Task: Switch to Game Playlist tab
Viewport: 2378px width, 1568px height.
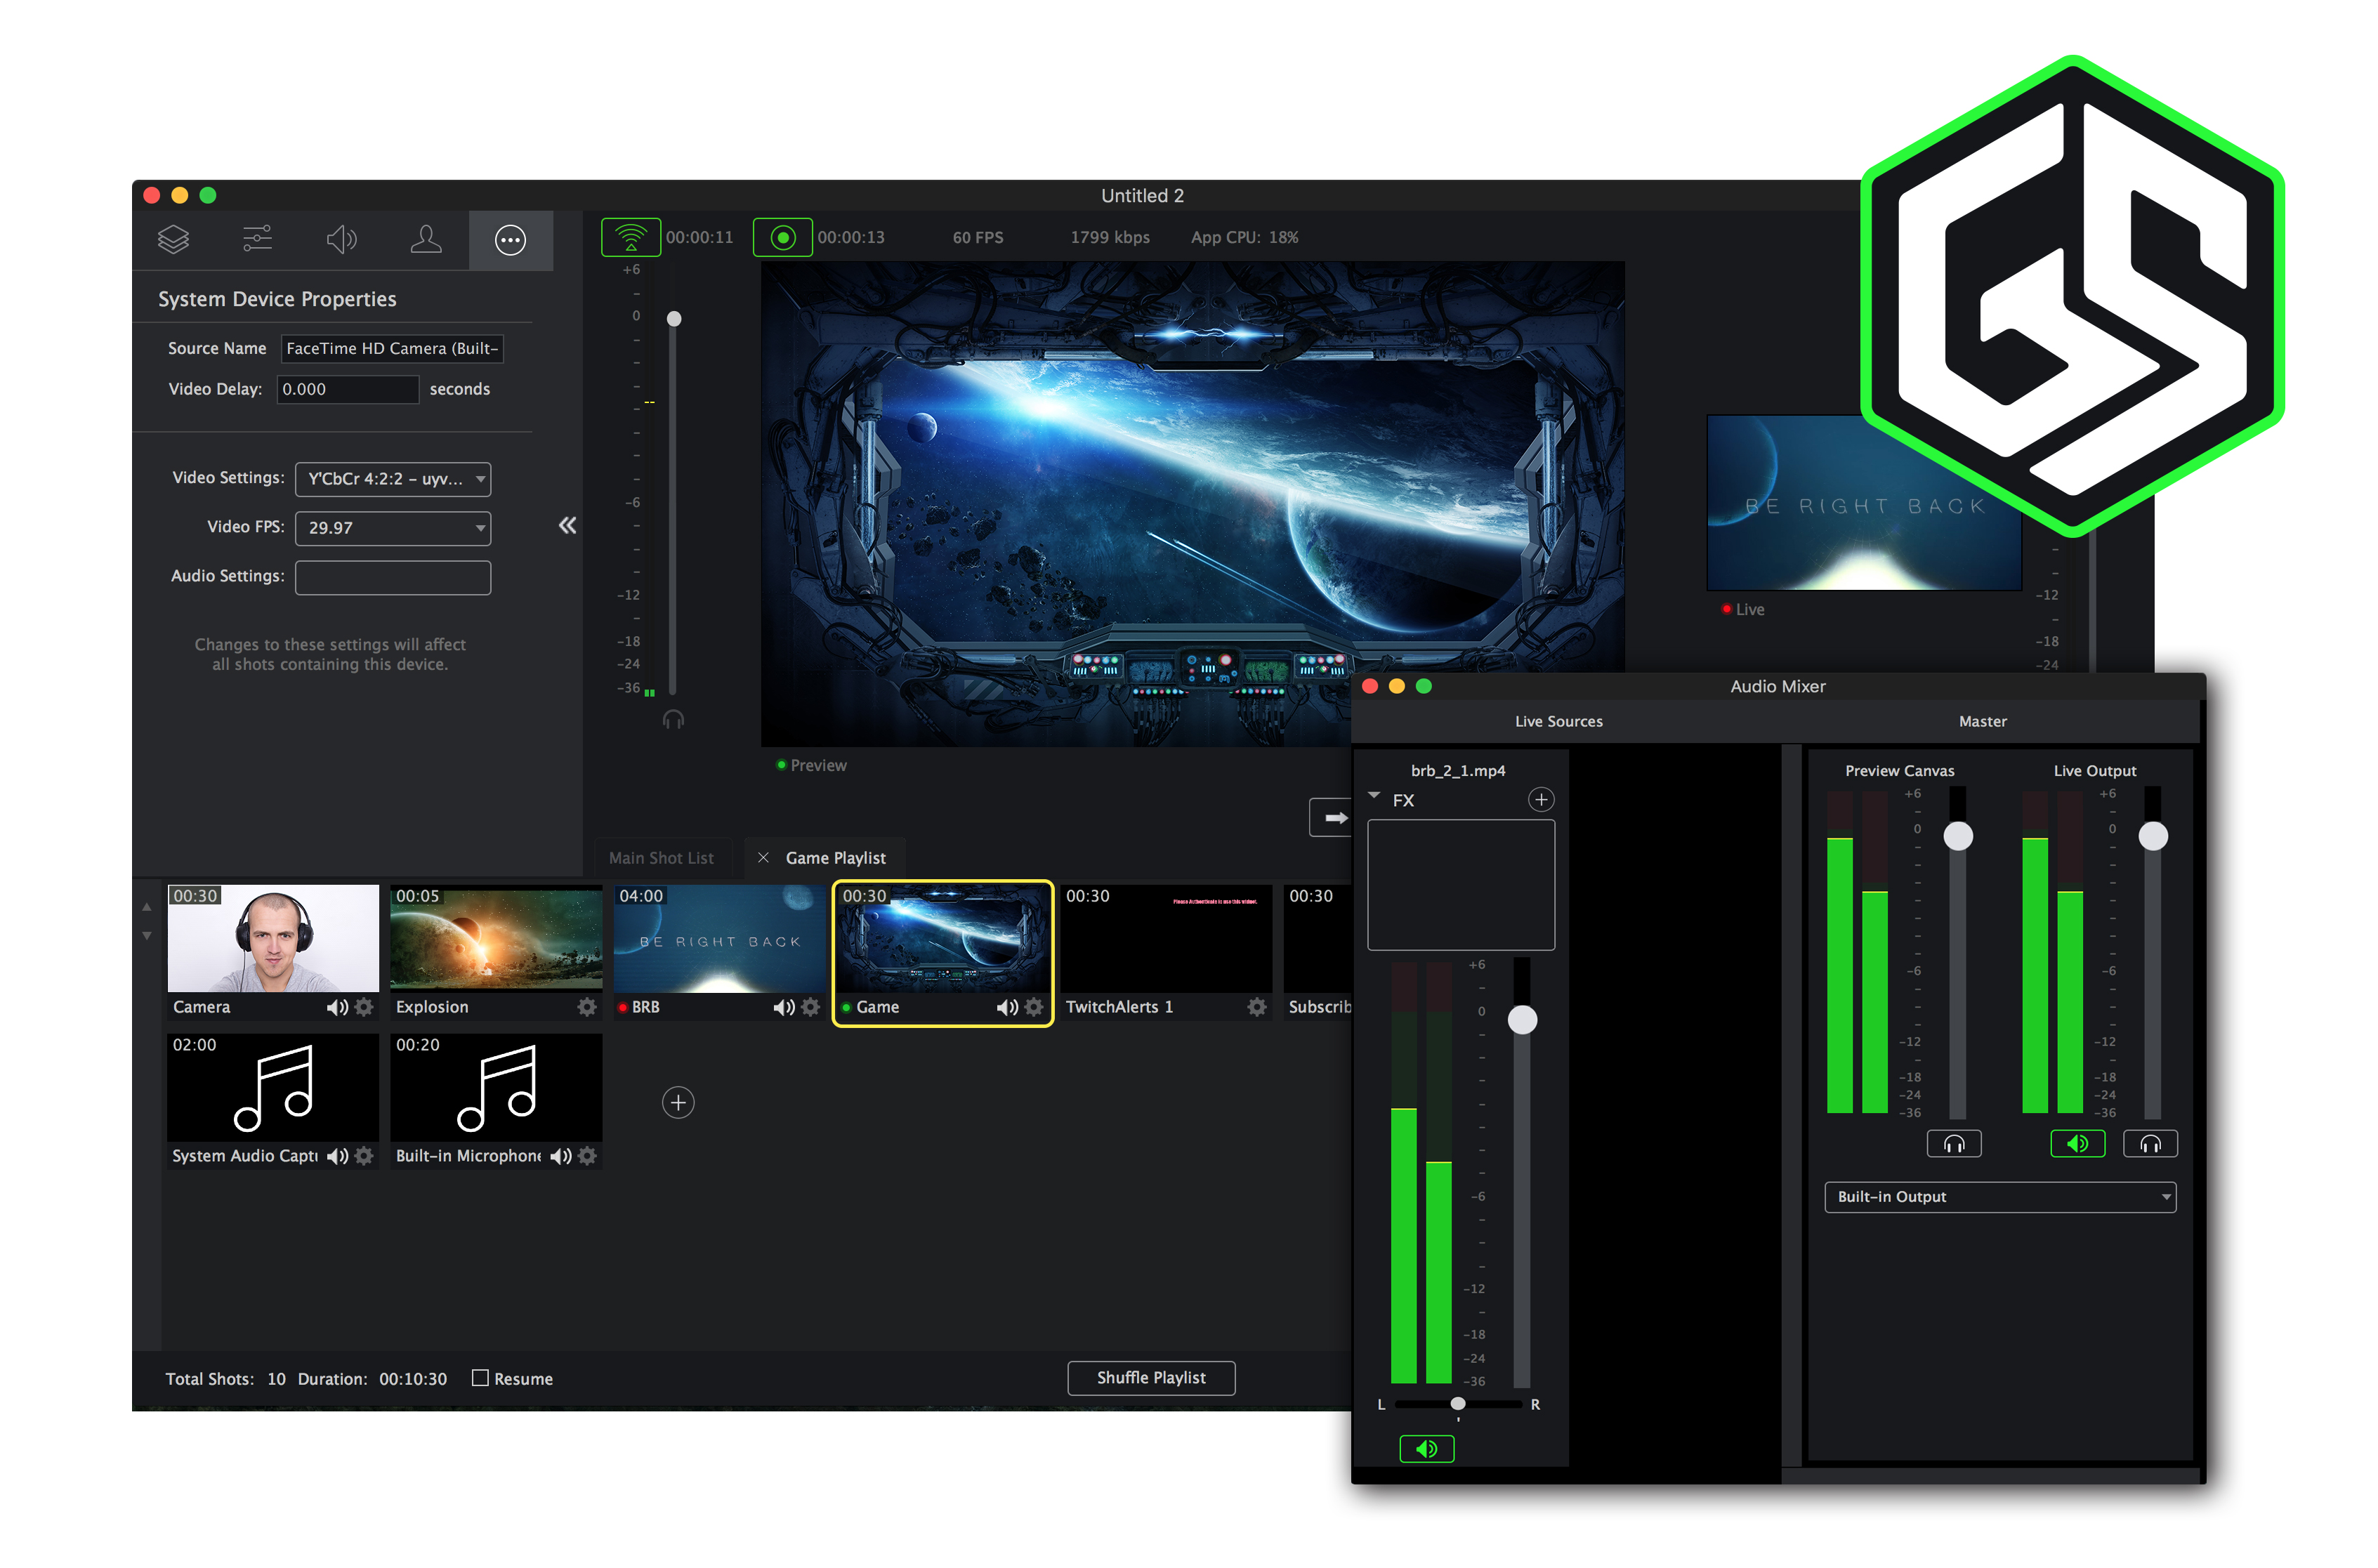Action: (835, 858)
